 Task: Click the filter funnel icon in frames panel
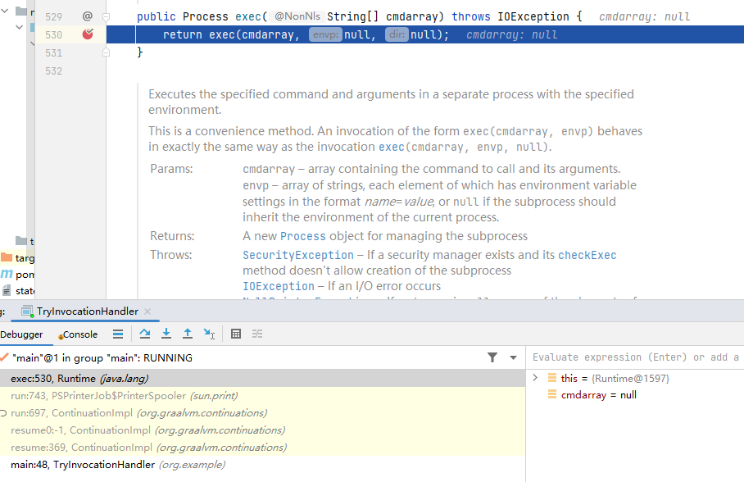pyautogui.click(x=492, y=357)
